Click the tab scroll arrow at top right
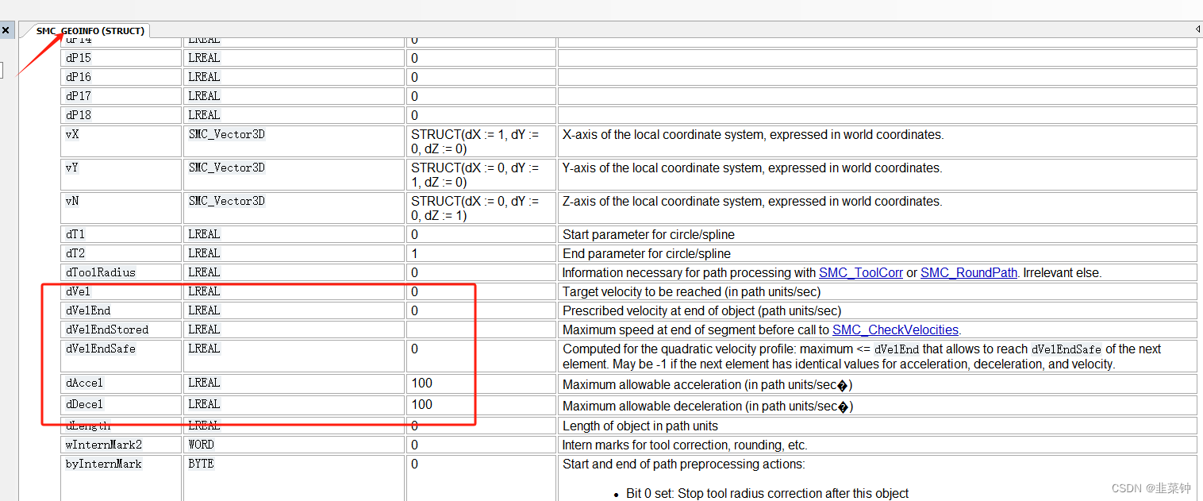This screenshot has width=1203, height=501. click(1197, 29)
